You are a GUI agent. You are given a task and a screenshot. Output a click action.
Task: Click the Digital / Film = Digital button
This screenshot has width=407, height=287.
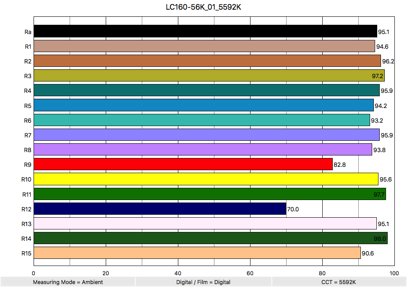coord(203,282)
